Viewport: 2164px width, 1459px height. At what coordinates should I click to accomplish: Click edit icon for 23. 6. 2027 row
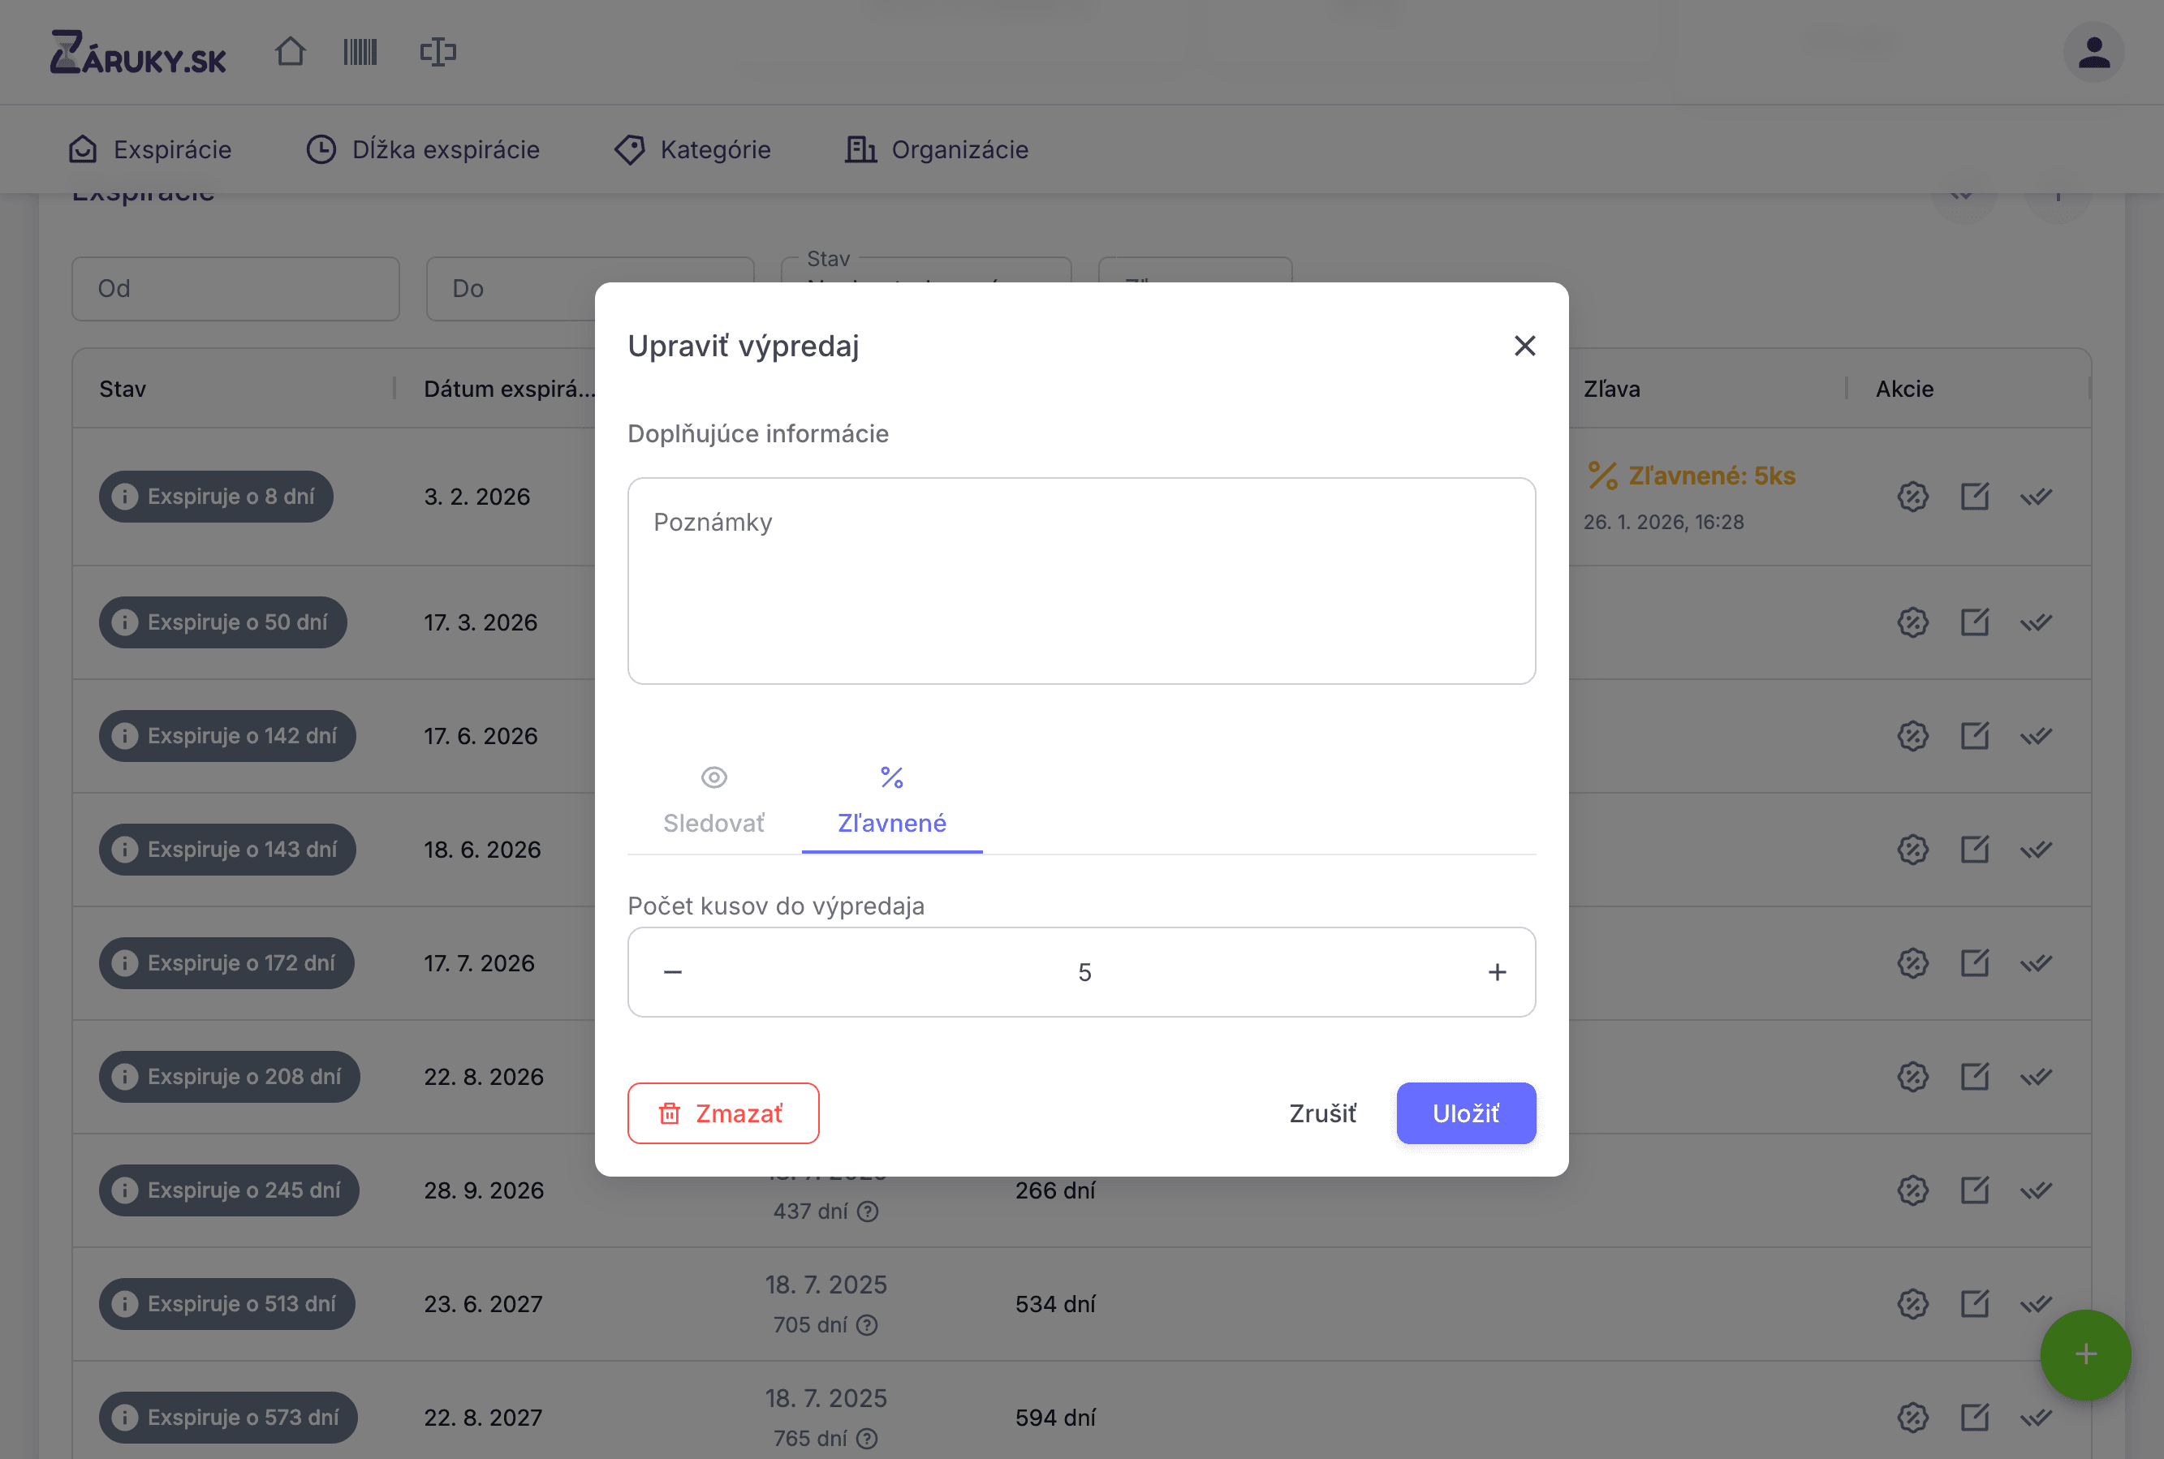click(x=1974, y=1304)
